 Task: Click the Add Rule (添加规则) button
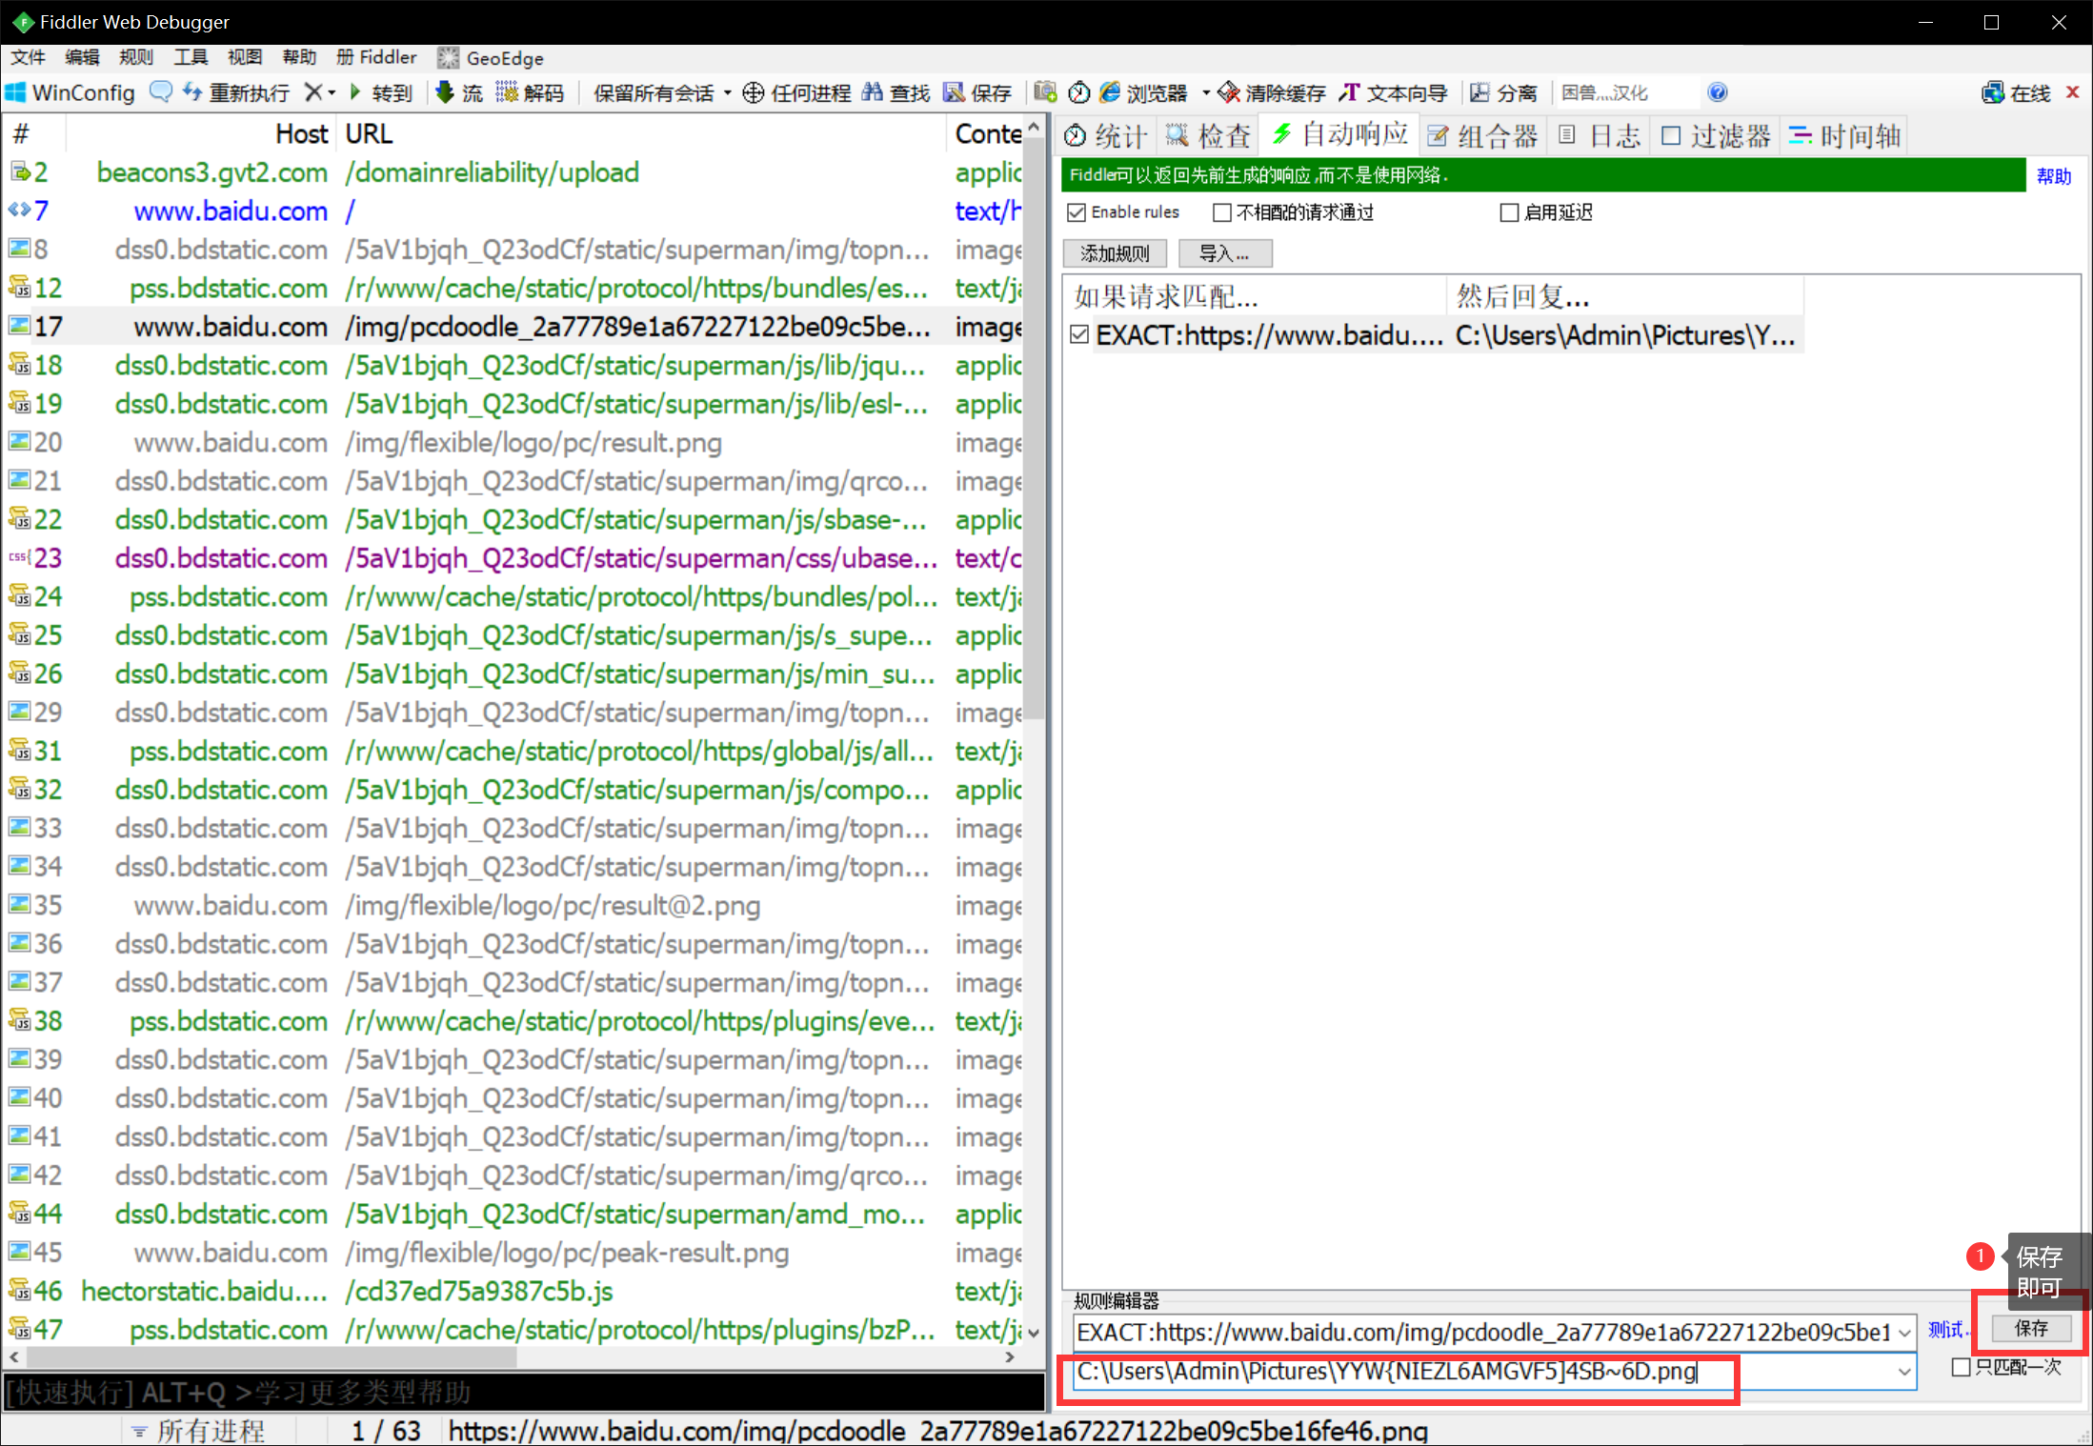point(1114,253)
